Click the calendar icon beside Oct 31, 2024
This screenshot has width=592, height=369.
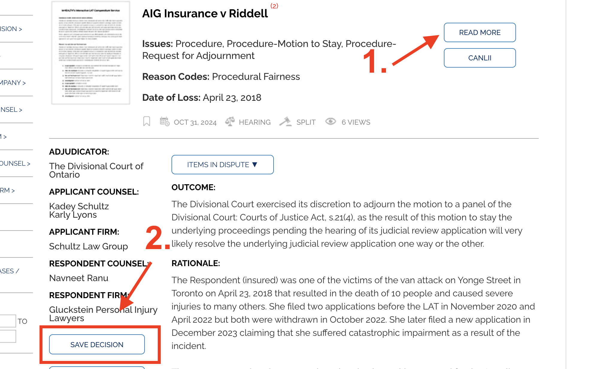pos(165,121)
